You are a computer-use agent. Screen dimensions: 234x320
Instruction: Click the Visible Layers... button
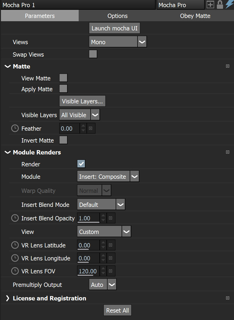tap(82, 101)
